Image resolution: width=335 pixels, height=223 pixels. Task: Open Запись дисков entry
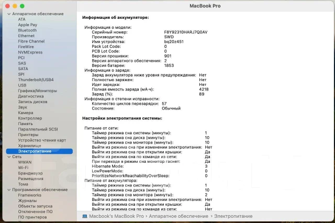[x=32, y=102]
